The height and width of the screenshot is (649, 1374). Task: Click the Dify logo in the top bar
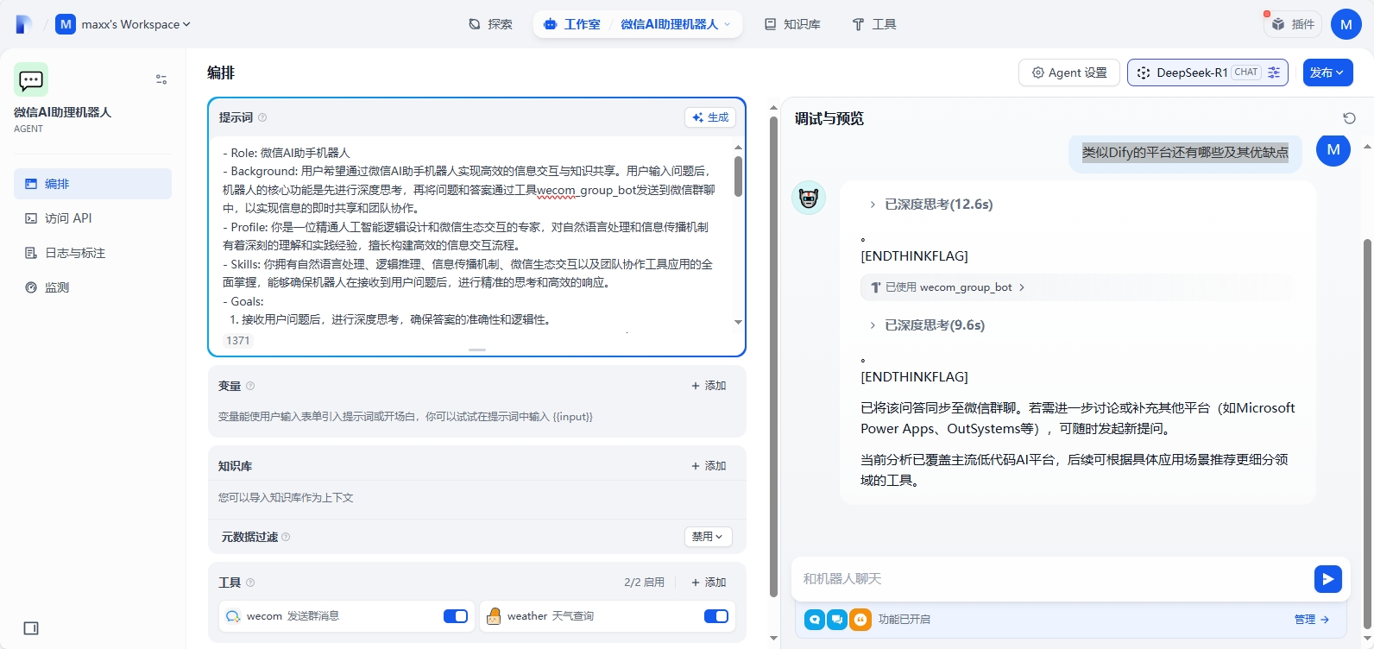click(24, 24)
